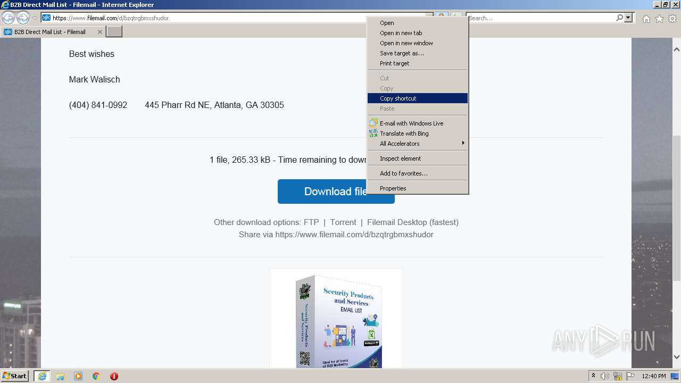The height and width of the screenshot is (383, 681).
Task: Click the browser Forward arrow button
Action: [x=23, y=18]
